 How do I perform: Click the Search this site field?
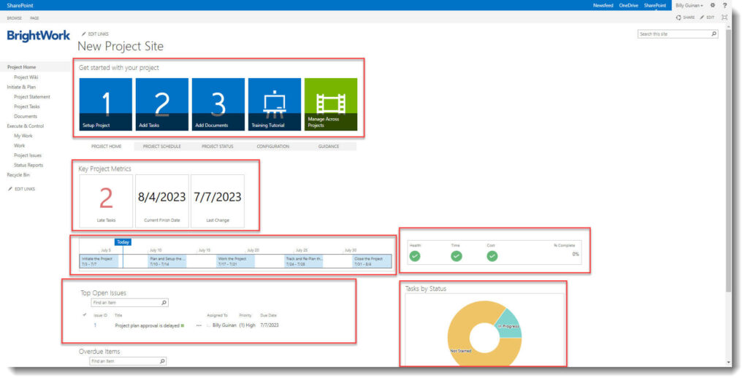pyautogui.click(x=673, y=34)
